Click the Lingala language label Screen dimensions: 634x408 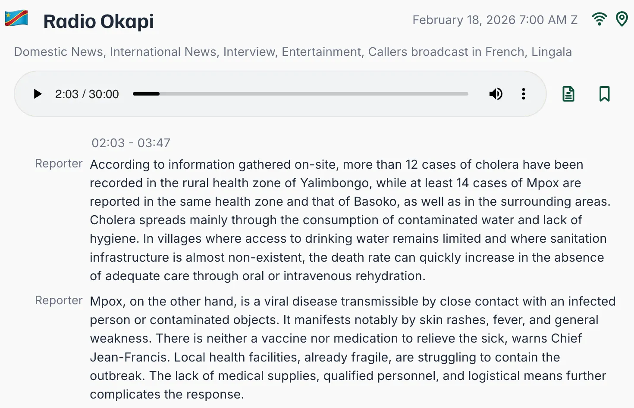551,52
